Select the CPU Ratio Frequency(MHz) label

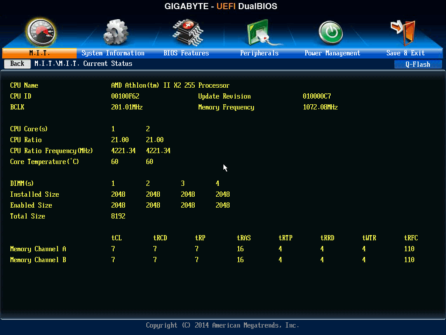51,150
